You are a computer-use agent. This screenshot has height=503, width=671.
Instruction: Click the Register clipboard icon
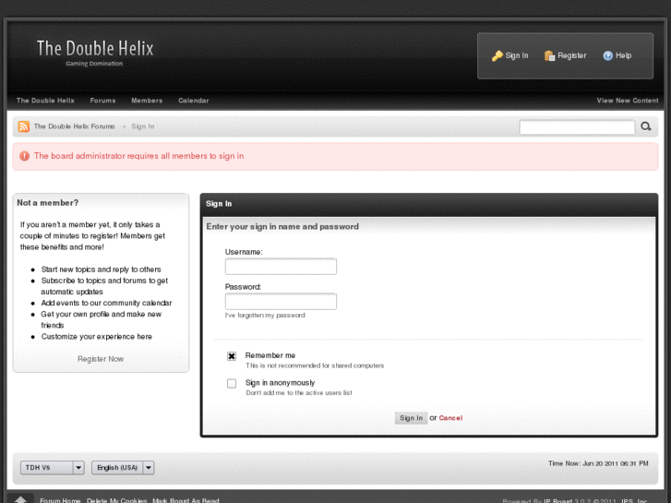point(550,55)
